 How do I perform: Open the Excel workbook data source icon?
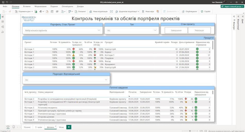tap(36, 12)
